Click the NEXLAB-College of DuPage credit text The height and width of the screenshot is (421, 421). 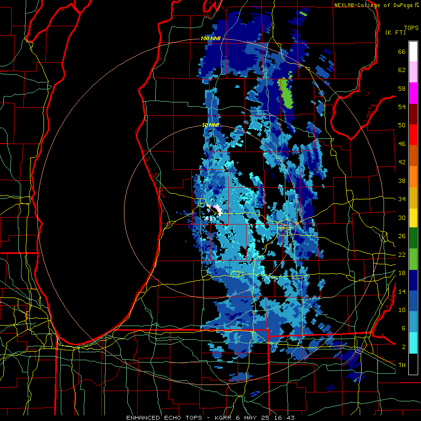[x=374, y=5]
